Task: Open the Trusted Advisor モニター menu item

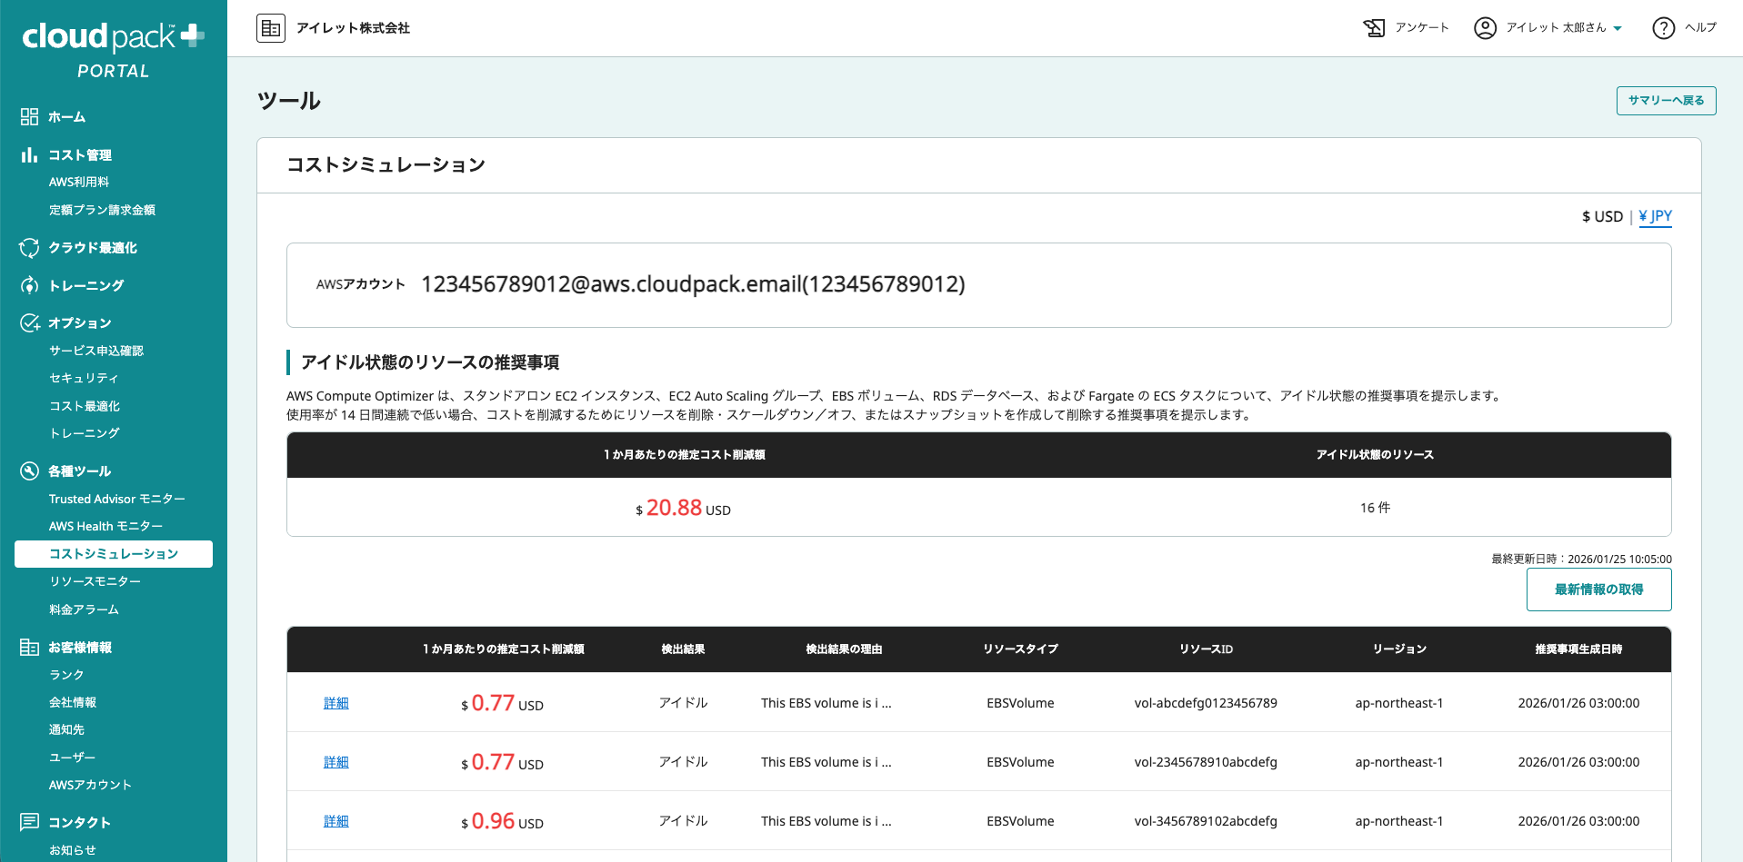Action: click(116, 499)
